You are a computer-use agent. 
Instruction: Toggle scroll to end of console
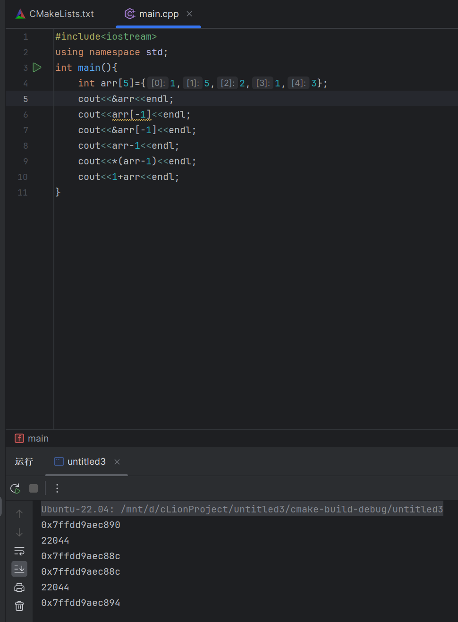(19, 569)
